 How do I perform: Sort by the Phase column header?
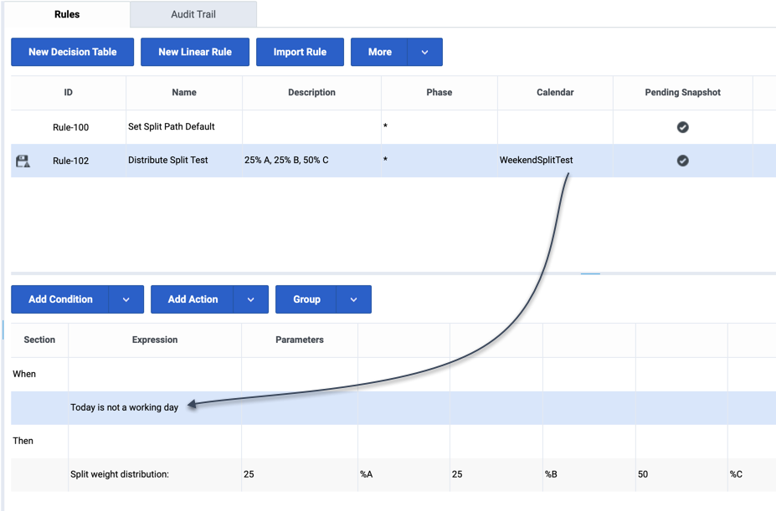click(x=439, y=93)
